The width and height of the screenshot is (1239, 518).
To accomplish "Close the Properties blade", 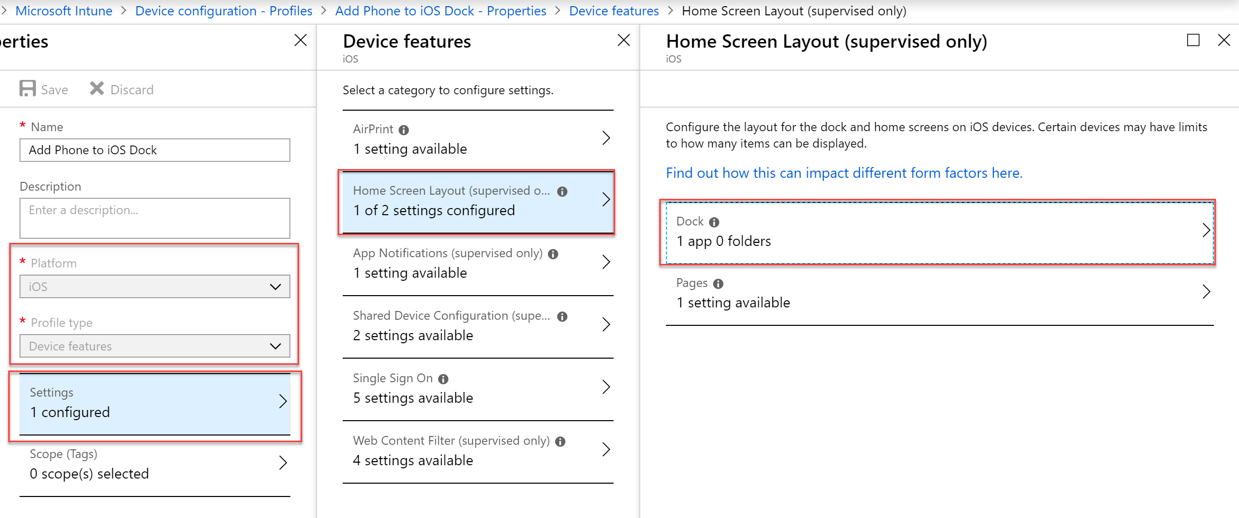I will [x=301, y=40].
